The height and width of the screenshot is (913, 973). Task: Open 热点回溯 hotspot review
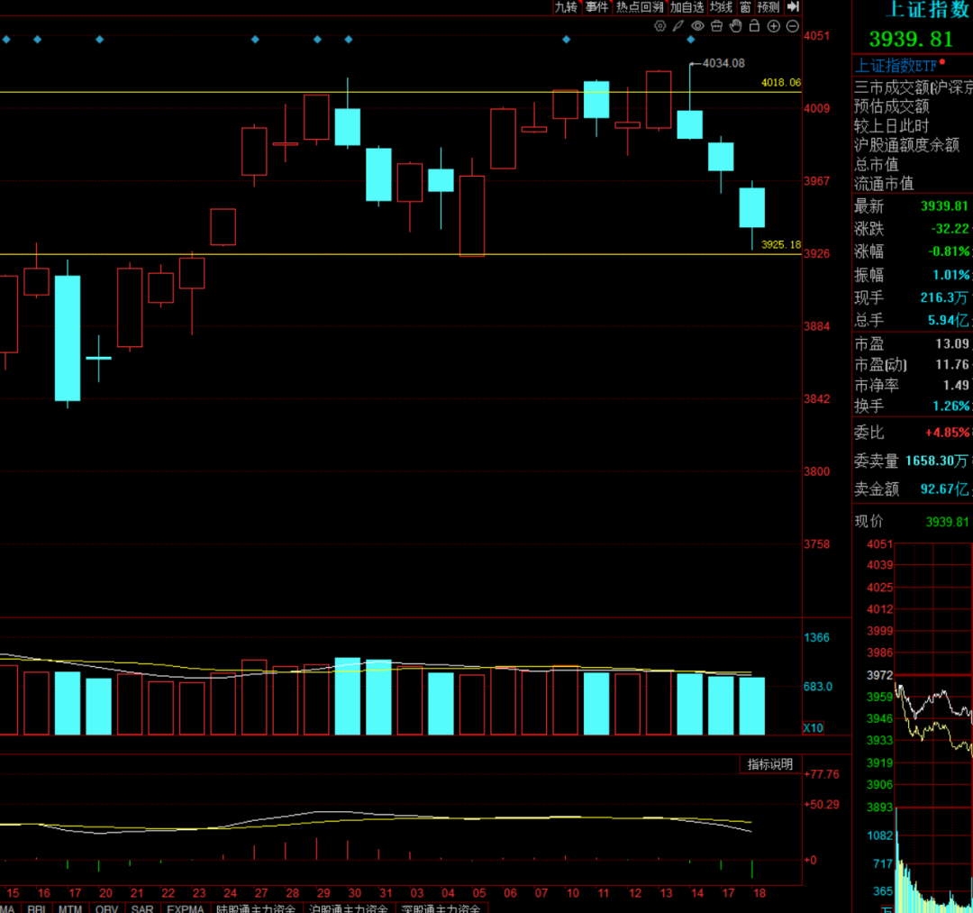[x=640, y=7]
